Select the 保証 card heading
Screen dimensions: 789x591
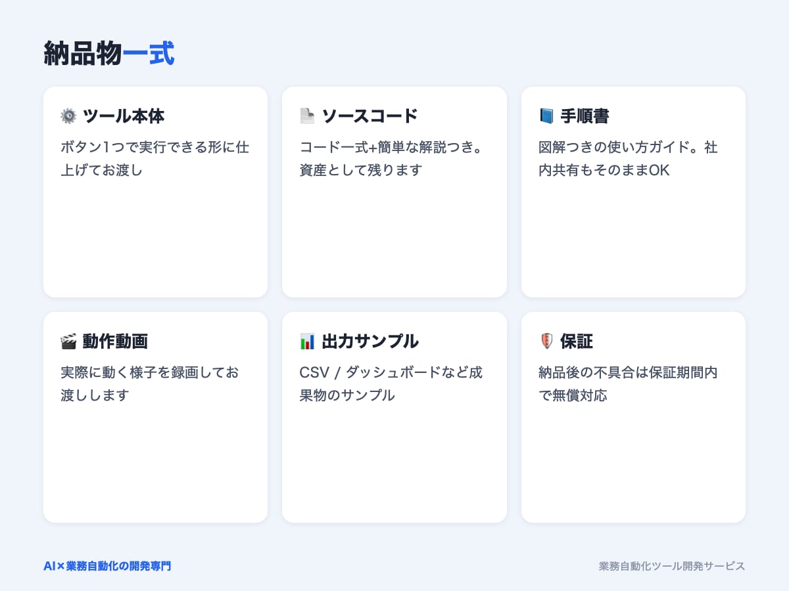click(x=577, y=341)
